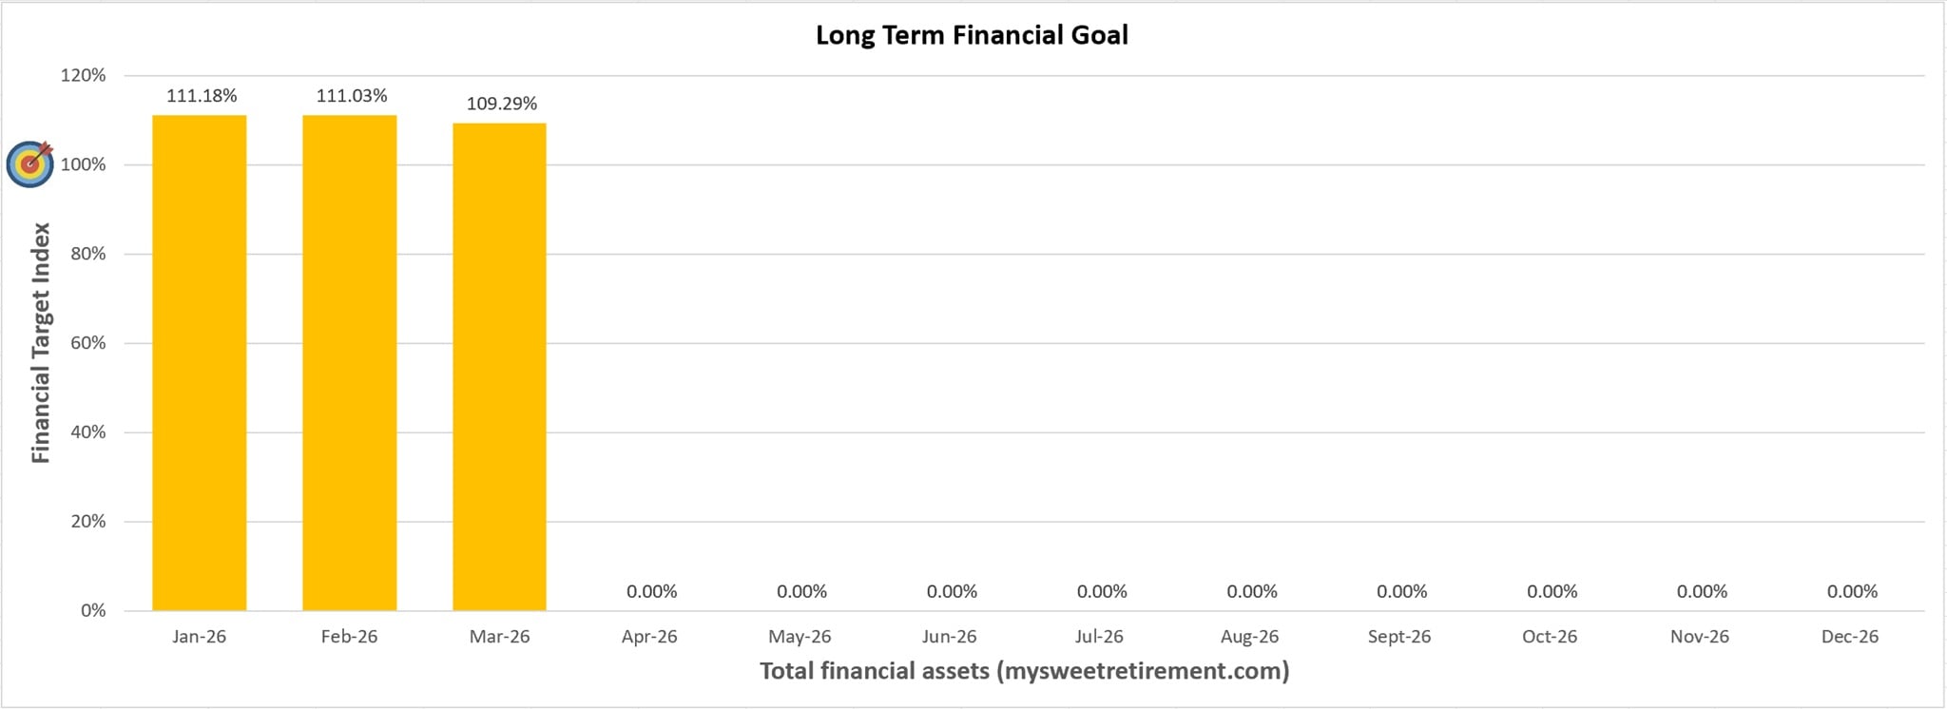1947x709 pixels.
Task: Click the 109.29% data label
Action: tap(502, 103)
